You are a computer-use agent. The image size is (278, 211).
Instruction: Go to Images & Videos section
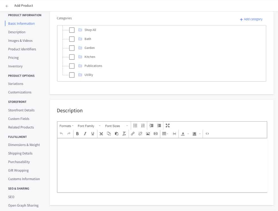point(20,41)
